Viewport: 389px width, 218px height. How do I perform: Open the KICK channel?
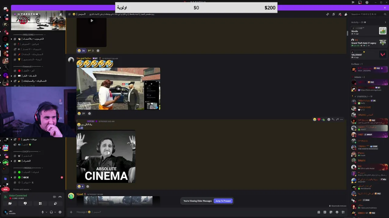point(38,177)
